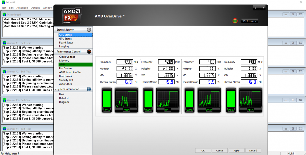306x155 pixels.
Task: Open the Advanced menu in Prime95
Action: tap(22, 8)
